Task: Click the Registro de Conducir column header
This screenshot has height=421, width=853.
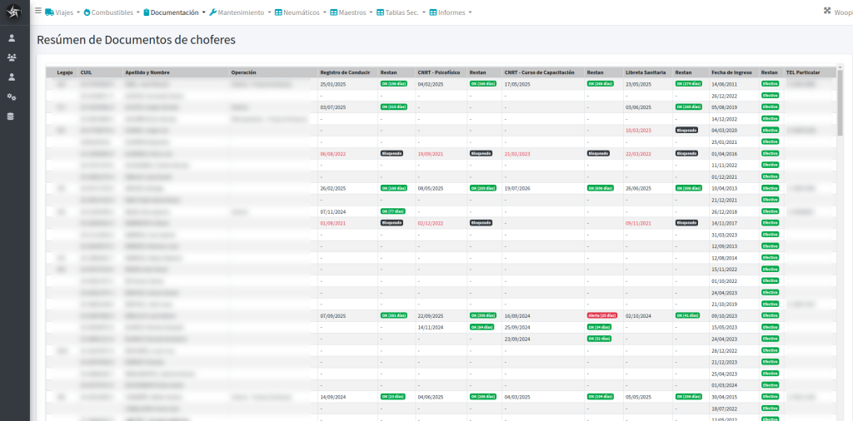Action: click(x=345, y=72)
